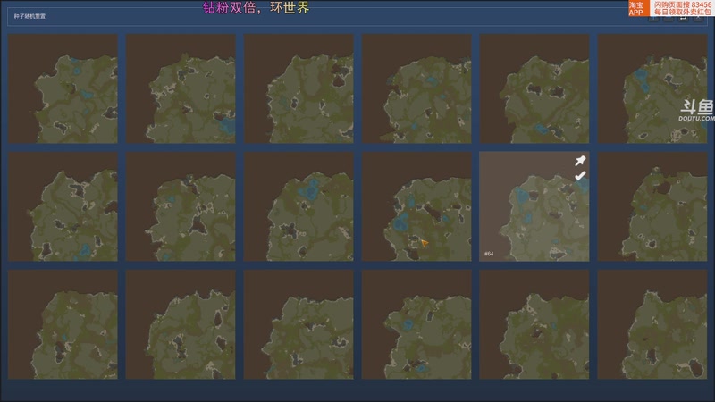Select the map preview in row one, column two
The width and height of the screenshot is (715, 402).
[x=181, y=88]
